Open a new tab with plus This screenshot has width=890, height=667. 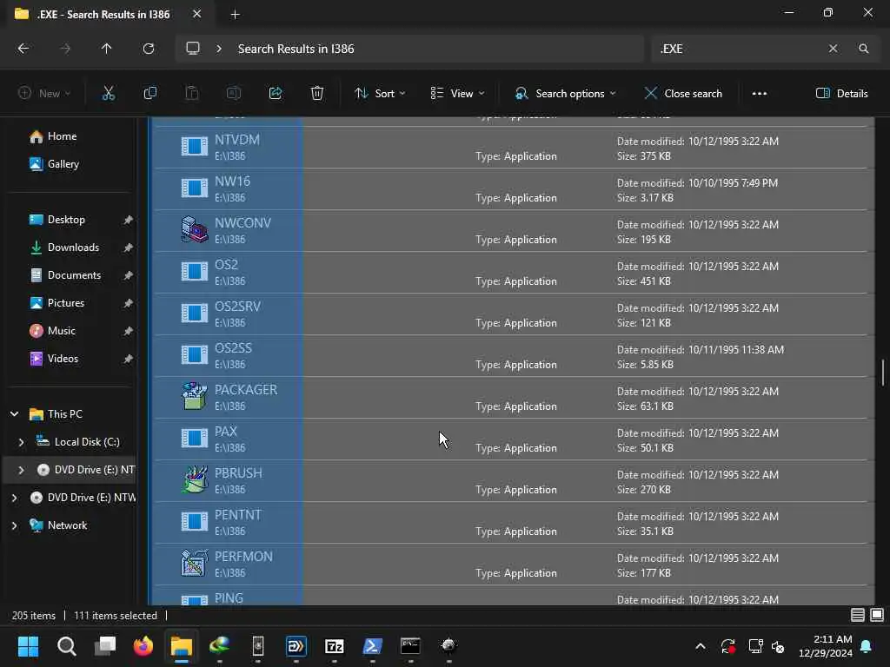click(235, 15)
